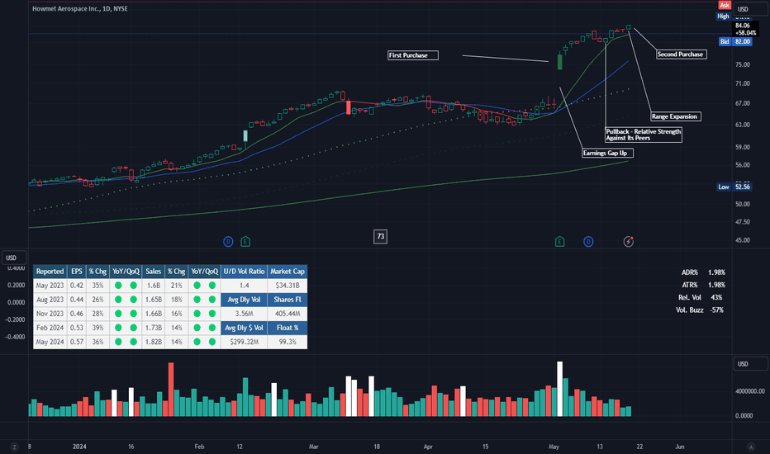Viewport: 770px width, 454px height.
Task: Click the earnings marker icon near Feb 12
Action: 245,242
